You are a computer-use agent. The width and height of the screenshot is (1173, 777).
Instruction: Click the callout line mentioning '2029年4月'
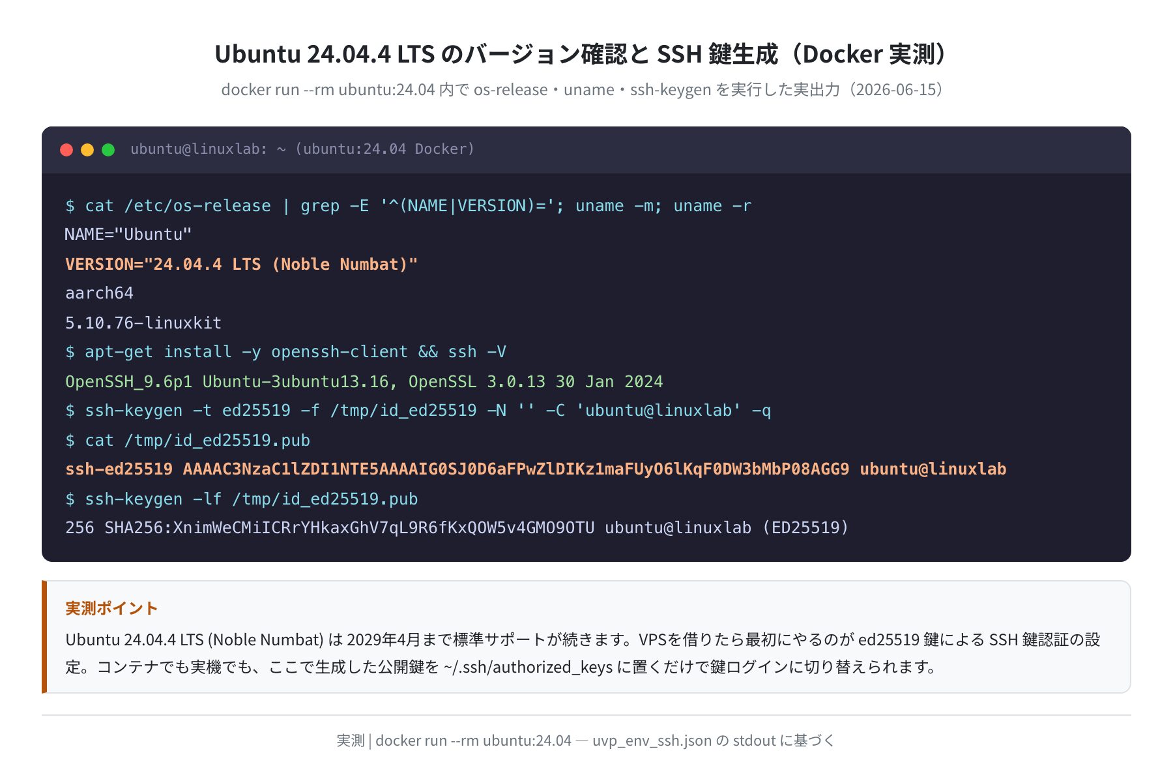pos(583,639)
